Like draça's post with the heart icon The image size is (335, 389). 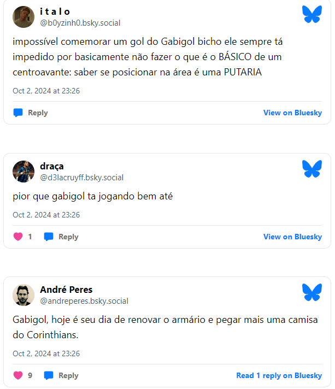tap(18, 237)
